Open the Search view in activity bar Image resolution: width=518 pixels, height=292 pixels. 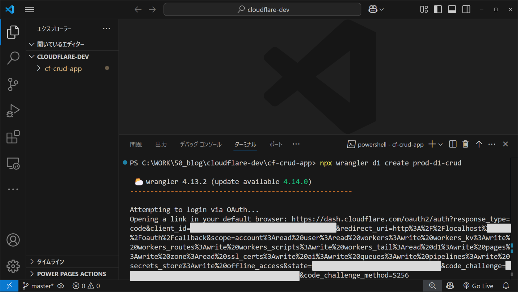coord(13,58)
